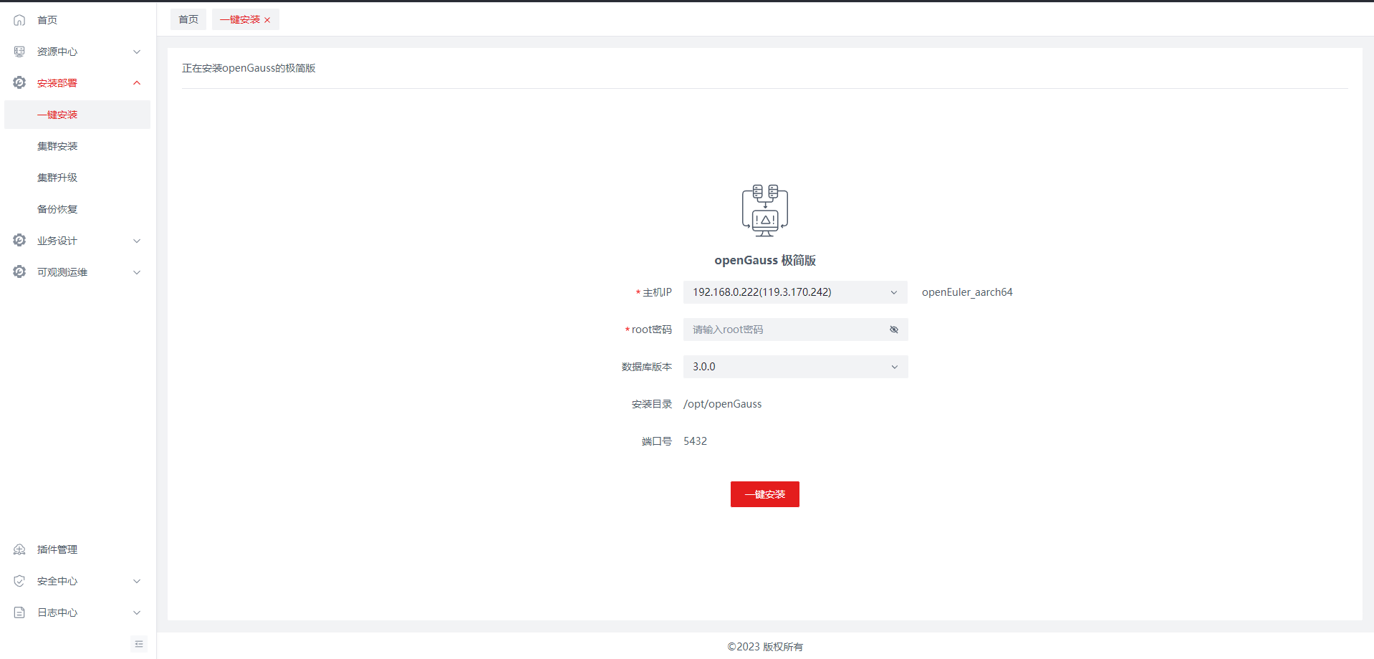Click the 安全中心 shield icon
The height and width of the screenshot is (659, 1374).
[x=19, y=581]
